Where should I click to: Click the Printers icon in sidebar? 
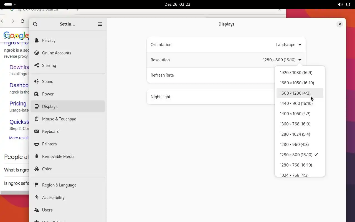[x=36, y=144]
